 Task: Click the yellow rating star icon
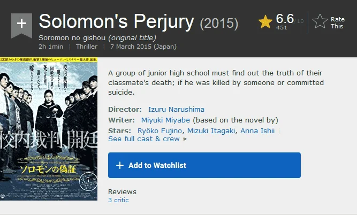[265, 22]
